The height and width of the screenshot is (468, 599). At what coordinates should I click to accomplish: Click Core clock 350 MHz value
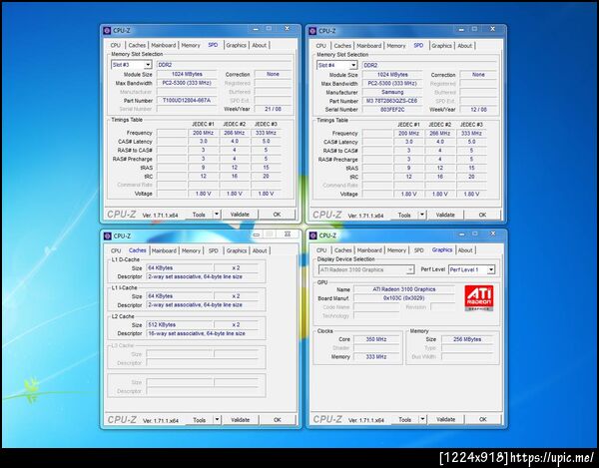[376, 339]
